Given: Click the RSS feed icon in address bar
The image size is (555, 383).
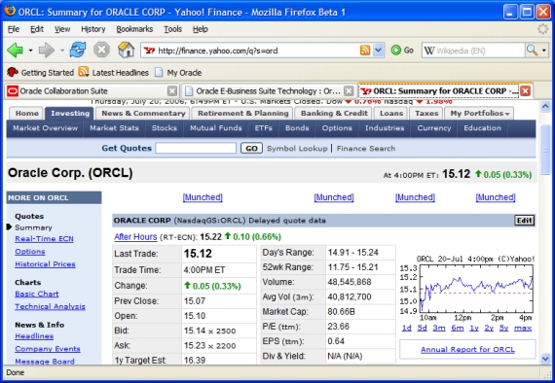Looking at the screenshot, I should click(365, 51).
